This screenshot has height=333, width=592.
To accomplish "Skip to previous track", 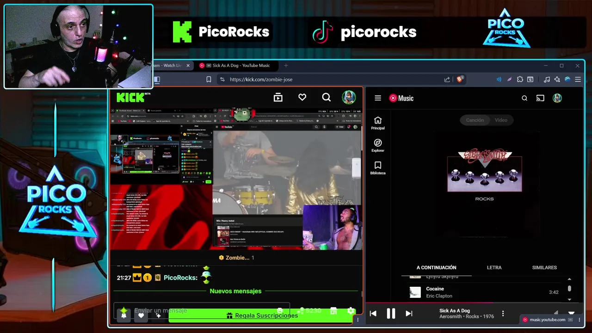I will 373,314.
